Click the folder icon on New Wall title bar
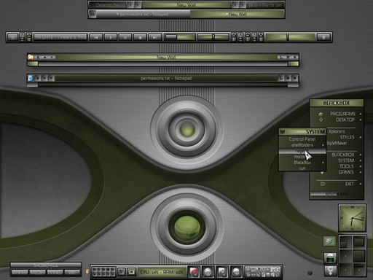Screen dimensions: 373x280 tap(31, 58)
